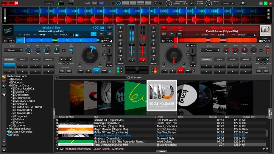The width and height of the screenshot is (274, 154).
Task: Click the Nicole Moudaber cover in right deck
Action: (x=265, y=31)
